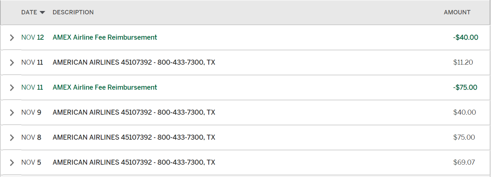
Task: Sort transactions by the Date column header
Action: [x=29, y=12]
